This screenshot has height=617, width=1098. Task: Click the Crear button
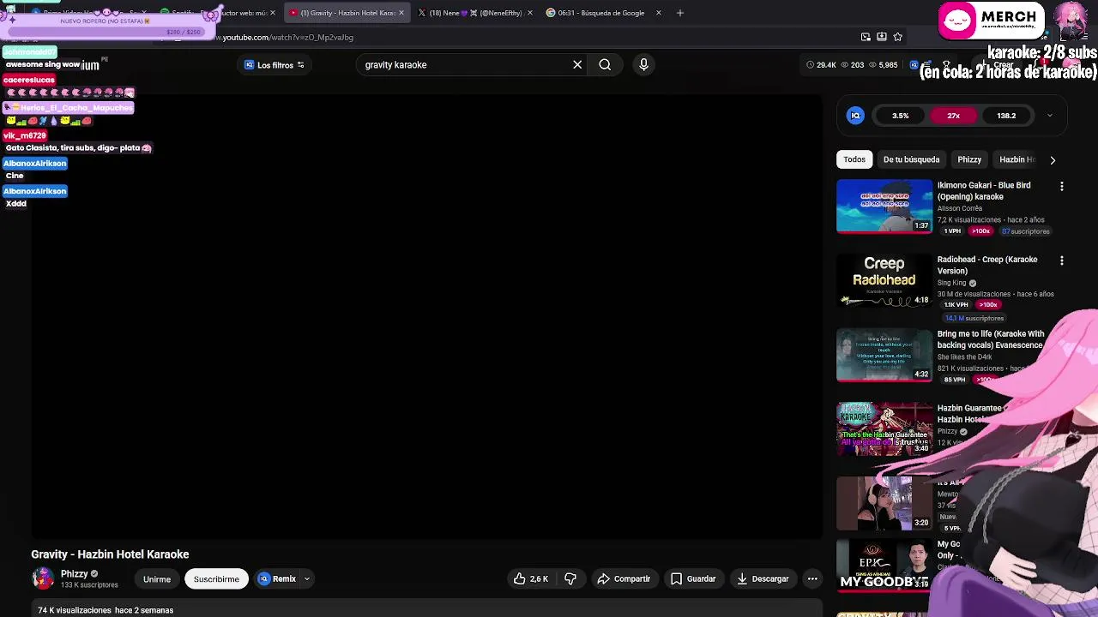(x=998, y=65)
